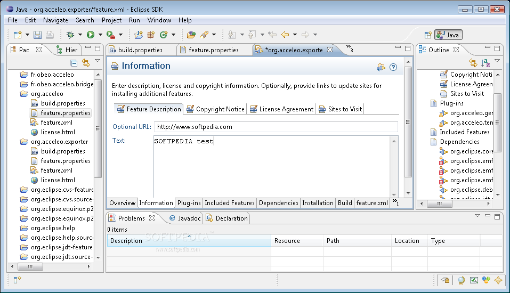Click the New wizard toolbar icon
This screenshot has width=510, height=293.
[18, 35]
